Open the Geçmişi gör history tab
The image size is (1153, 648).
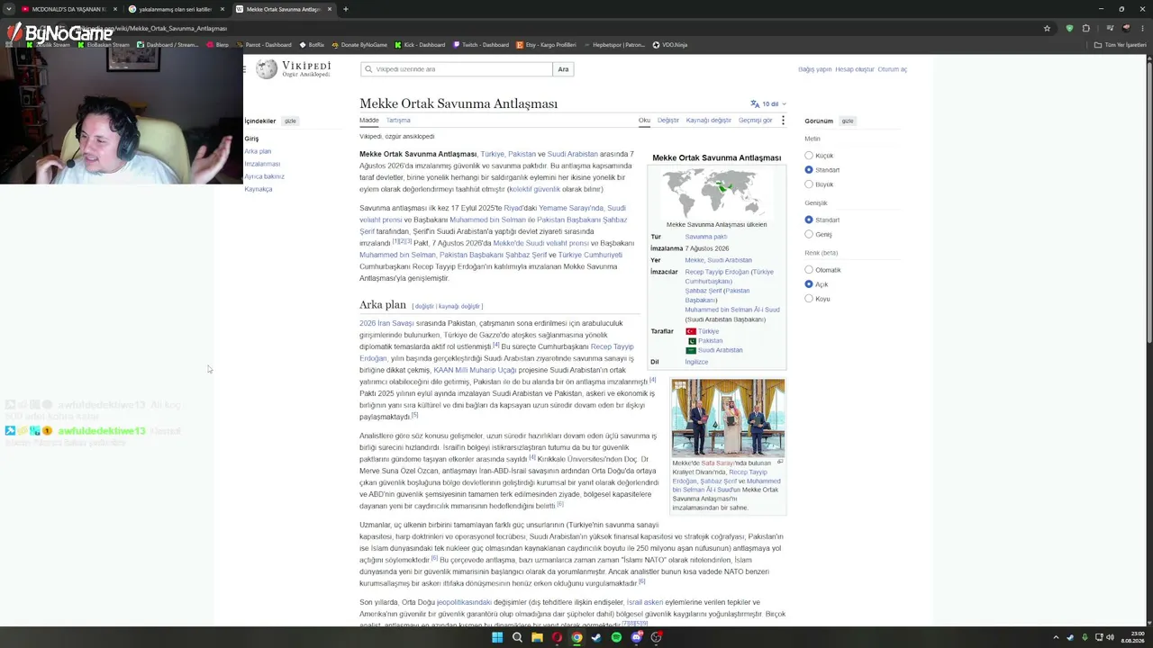[755, 120]
